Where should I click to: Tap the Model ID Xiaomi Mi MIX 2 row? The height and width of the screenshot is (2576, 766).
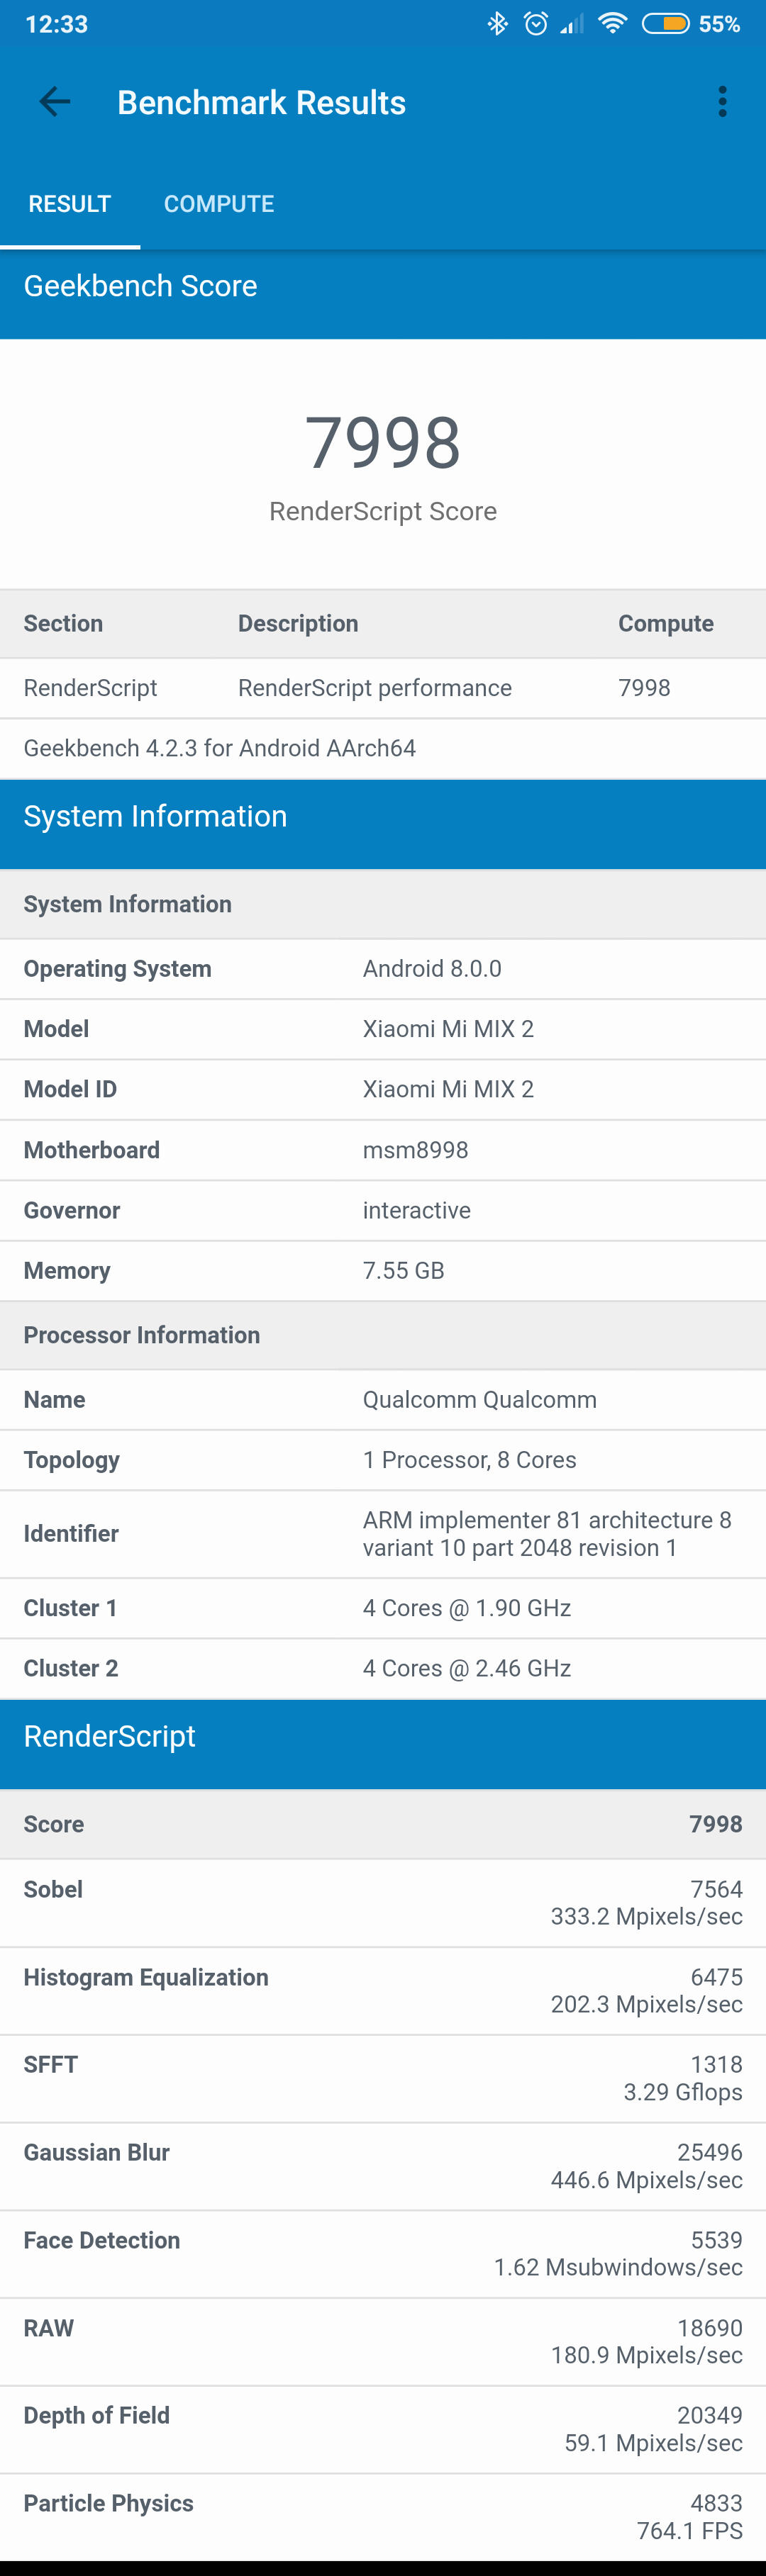coord(383,1089)
